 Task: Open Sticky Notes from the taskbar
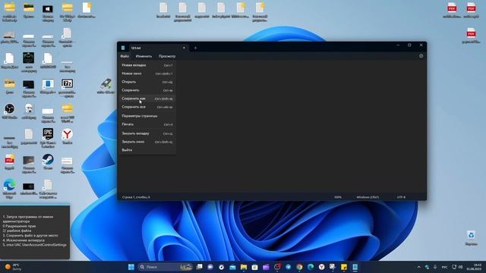344,267
